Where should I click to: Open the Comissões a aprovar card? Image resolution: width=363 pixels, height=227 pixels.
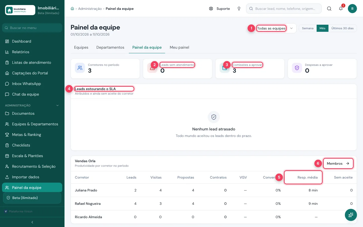tap(250, 69)
